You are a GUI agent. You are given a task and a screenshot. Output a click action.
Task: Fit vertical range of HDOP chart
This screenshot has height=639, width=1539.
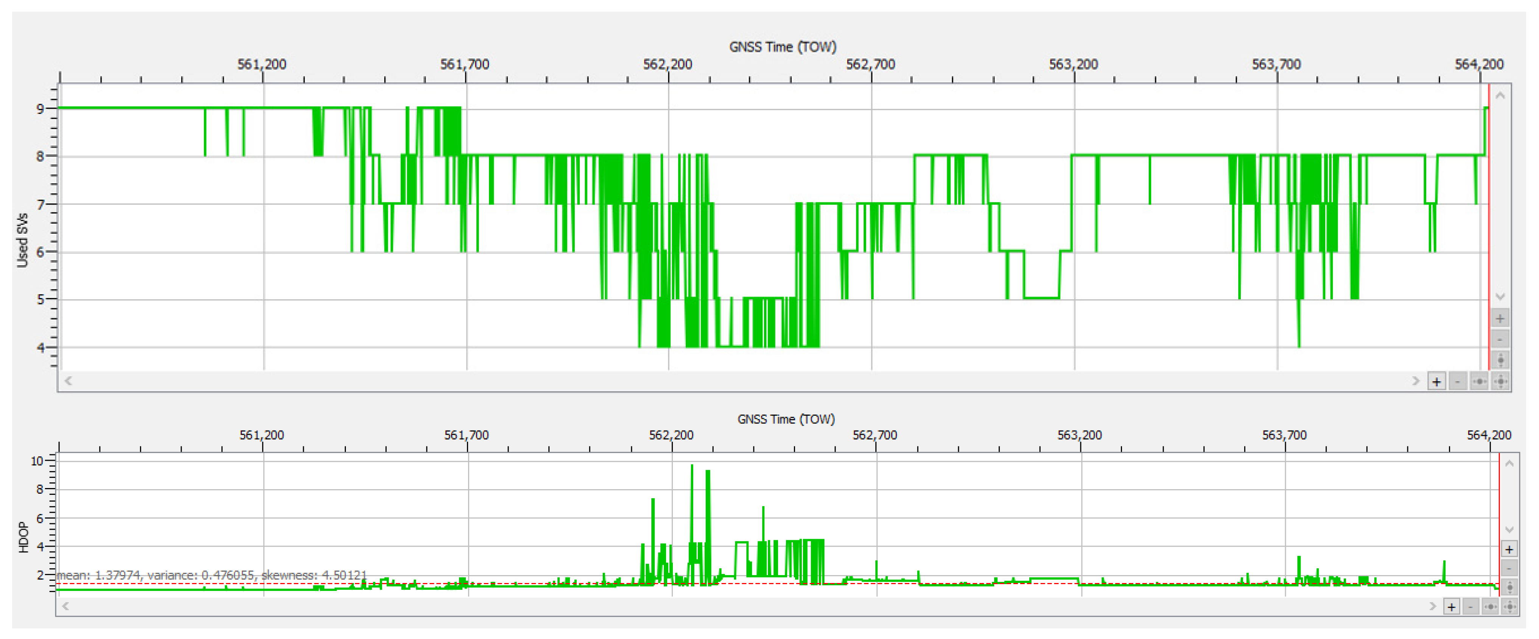(1510, 587)
